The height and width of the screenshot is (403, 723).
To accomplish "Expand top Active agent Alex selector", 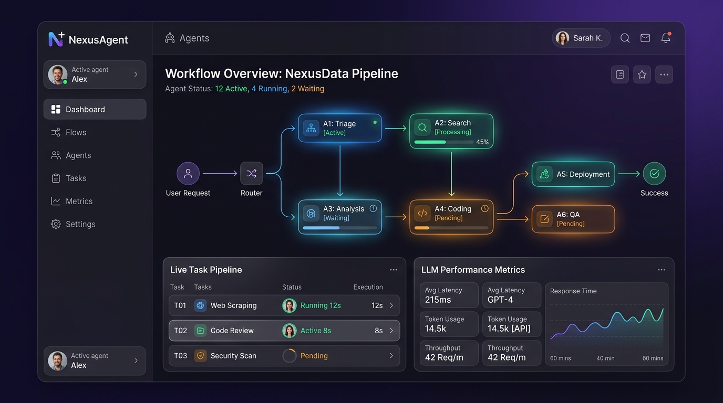I will pos(95,75).
